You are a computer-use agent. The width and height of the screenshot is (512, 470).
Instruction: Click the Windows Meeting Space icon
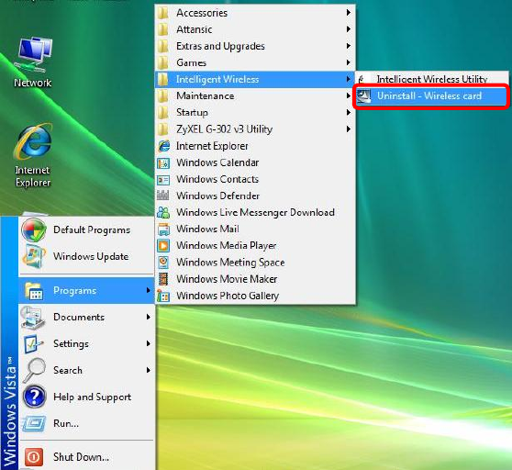[163, 263]
